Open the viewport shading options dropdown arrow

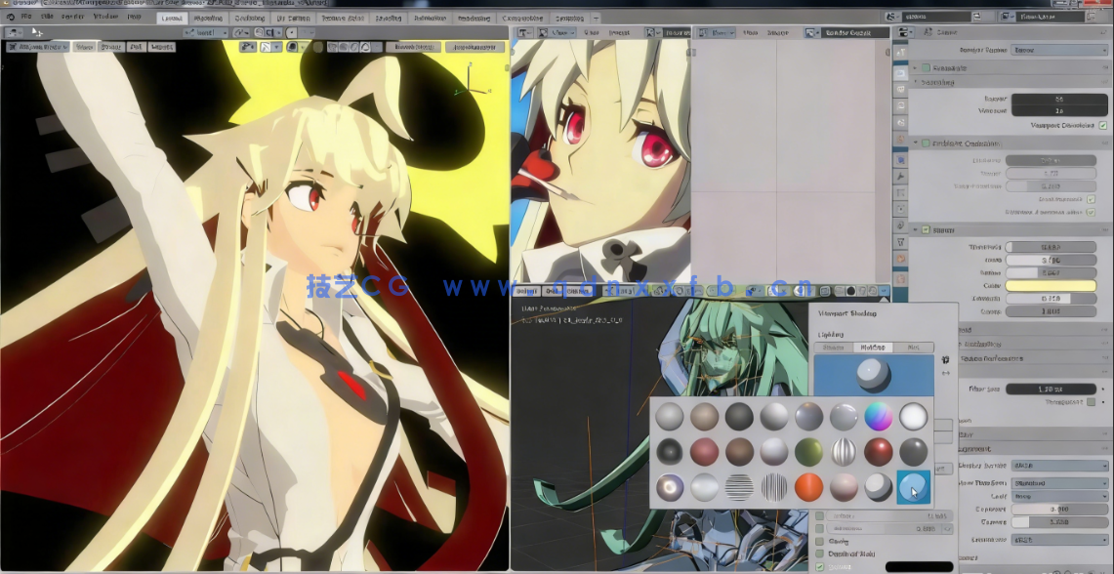pyautogui.click(x=884, y=291)
